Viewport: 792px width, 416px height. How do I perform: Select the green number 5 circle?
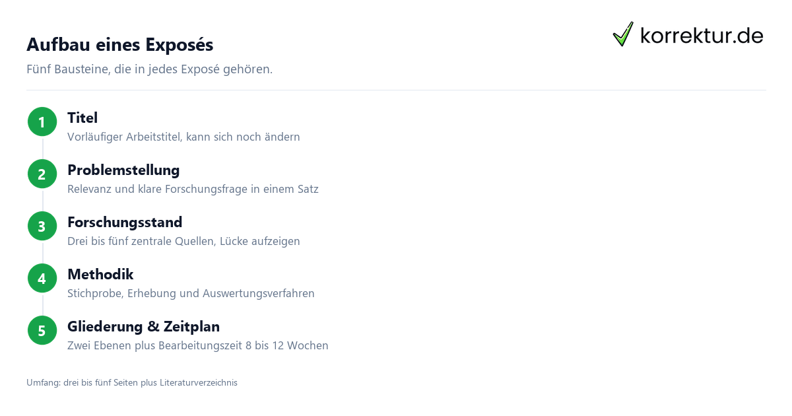(x=42, y=331)
